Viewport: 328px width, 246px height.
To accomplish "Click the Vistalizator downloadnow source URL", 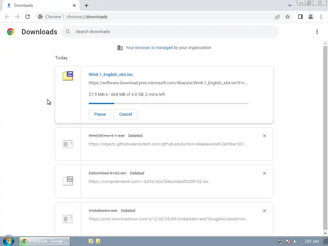I will click(168, 219).
